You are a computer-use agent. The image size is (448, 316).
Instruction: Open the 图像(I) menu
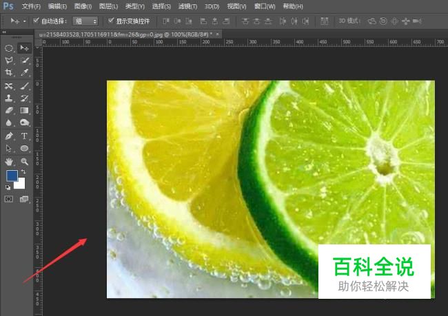coord(83,6)
